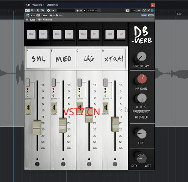Solo channel C (LRG)
The height and width of the screenshot is (182, 188).
pos(83,34)
